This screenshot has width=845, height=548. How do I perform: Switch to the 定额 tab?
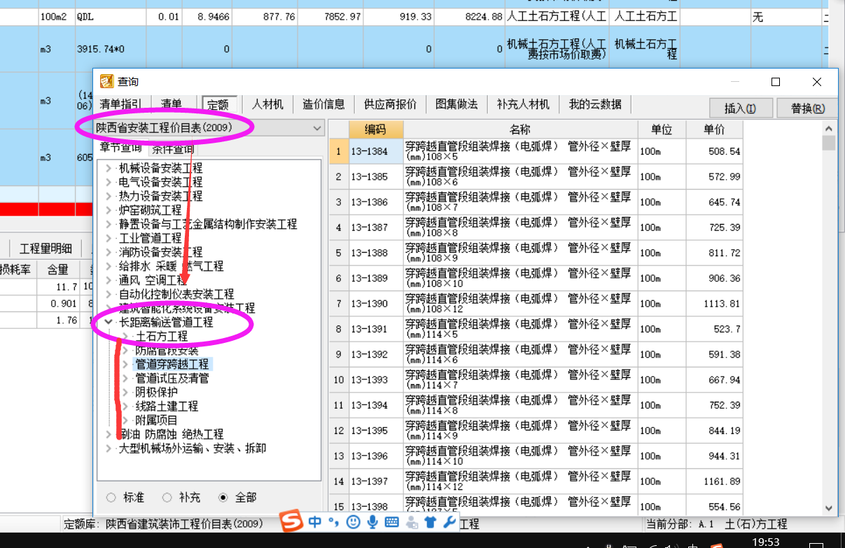[219, 104]
